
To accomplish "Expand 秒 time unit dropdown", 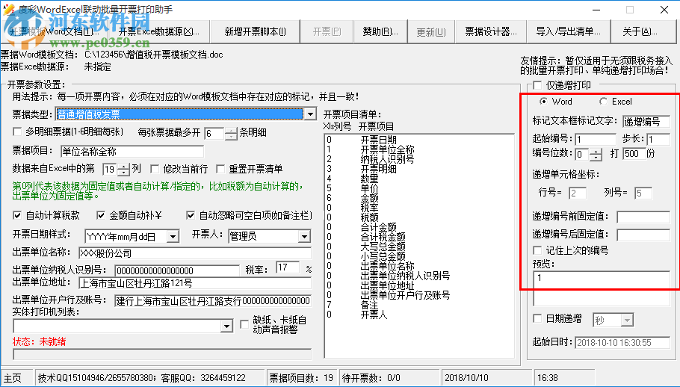I will tap(627, 321).
